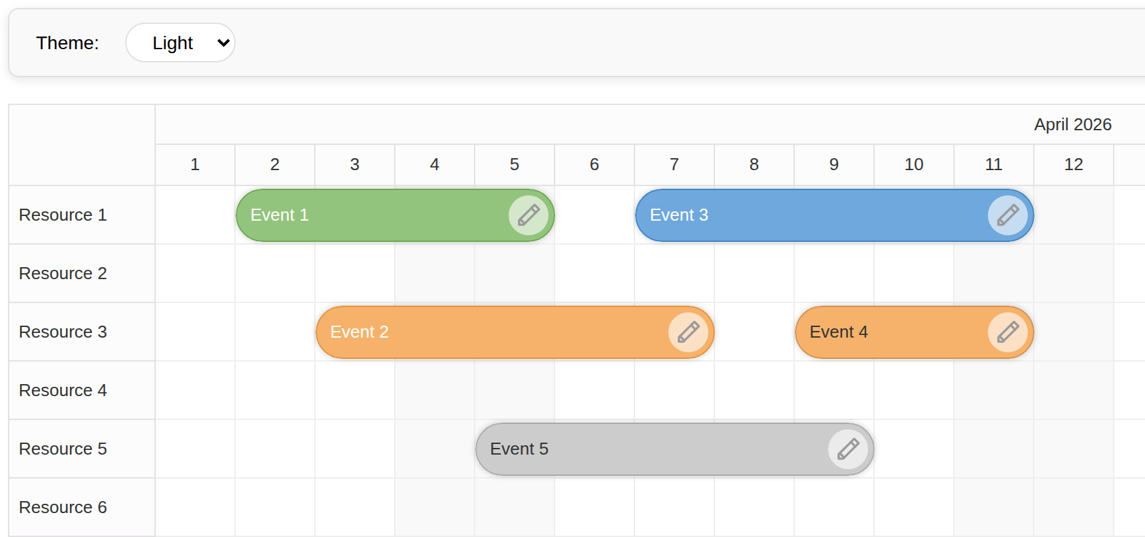Screen dimensions: 1145x537
Task: Click the pencil edit icon on Event 1
Action: point(529,215)
